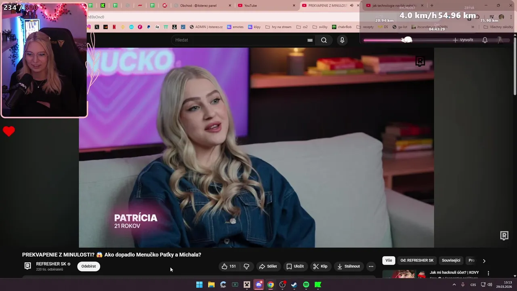Screen dimensions: 517x291
Task: Select the 'Související' filter chip
Action: pyautogui.click(x=451, y=260)
